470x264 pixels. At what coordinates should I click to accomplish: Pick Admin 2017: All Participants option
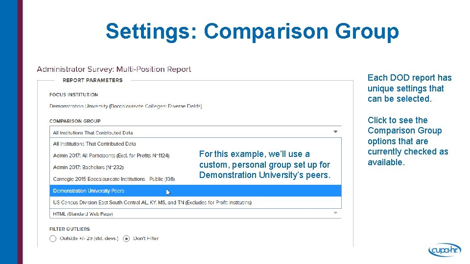point(111,155)
